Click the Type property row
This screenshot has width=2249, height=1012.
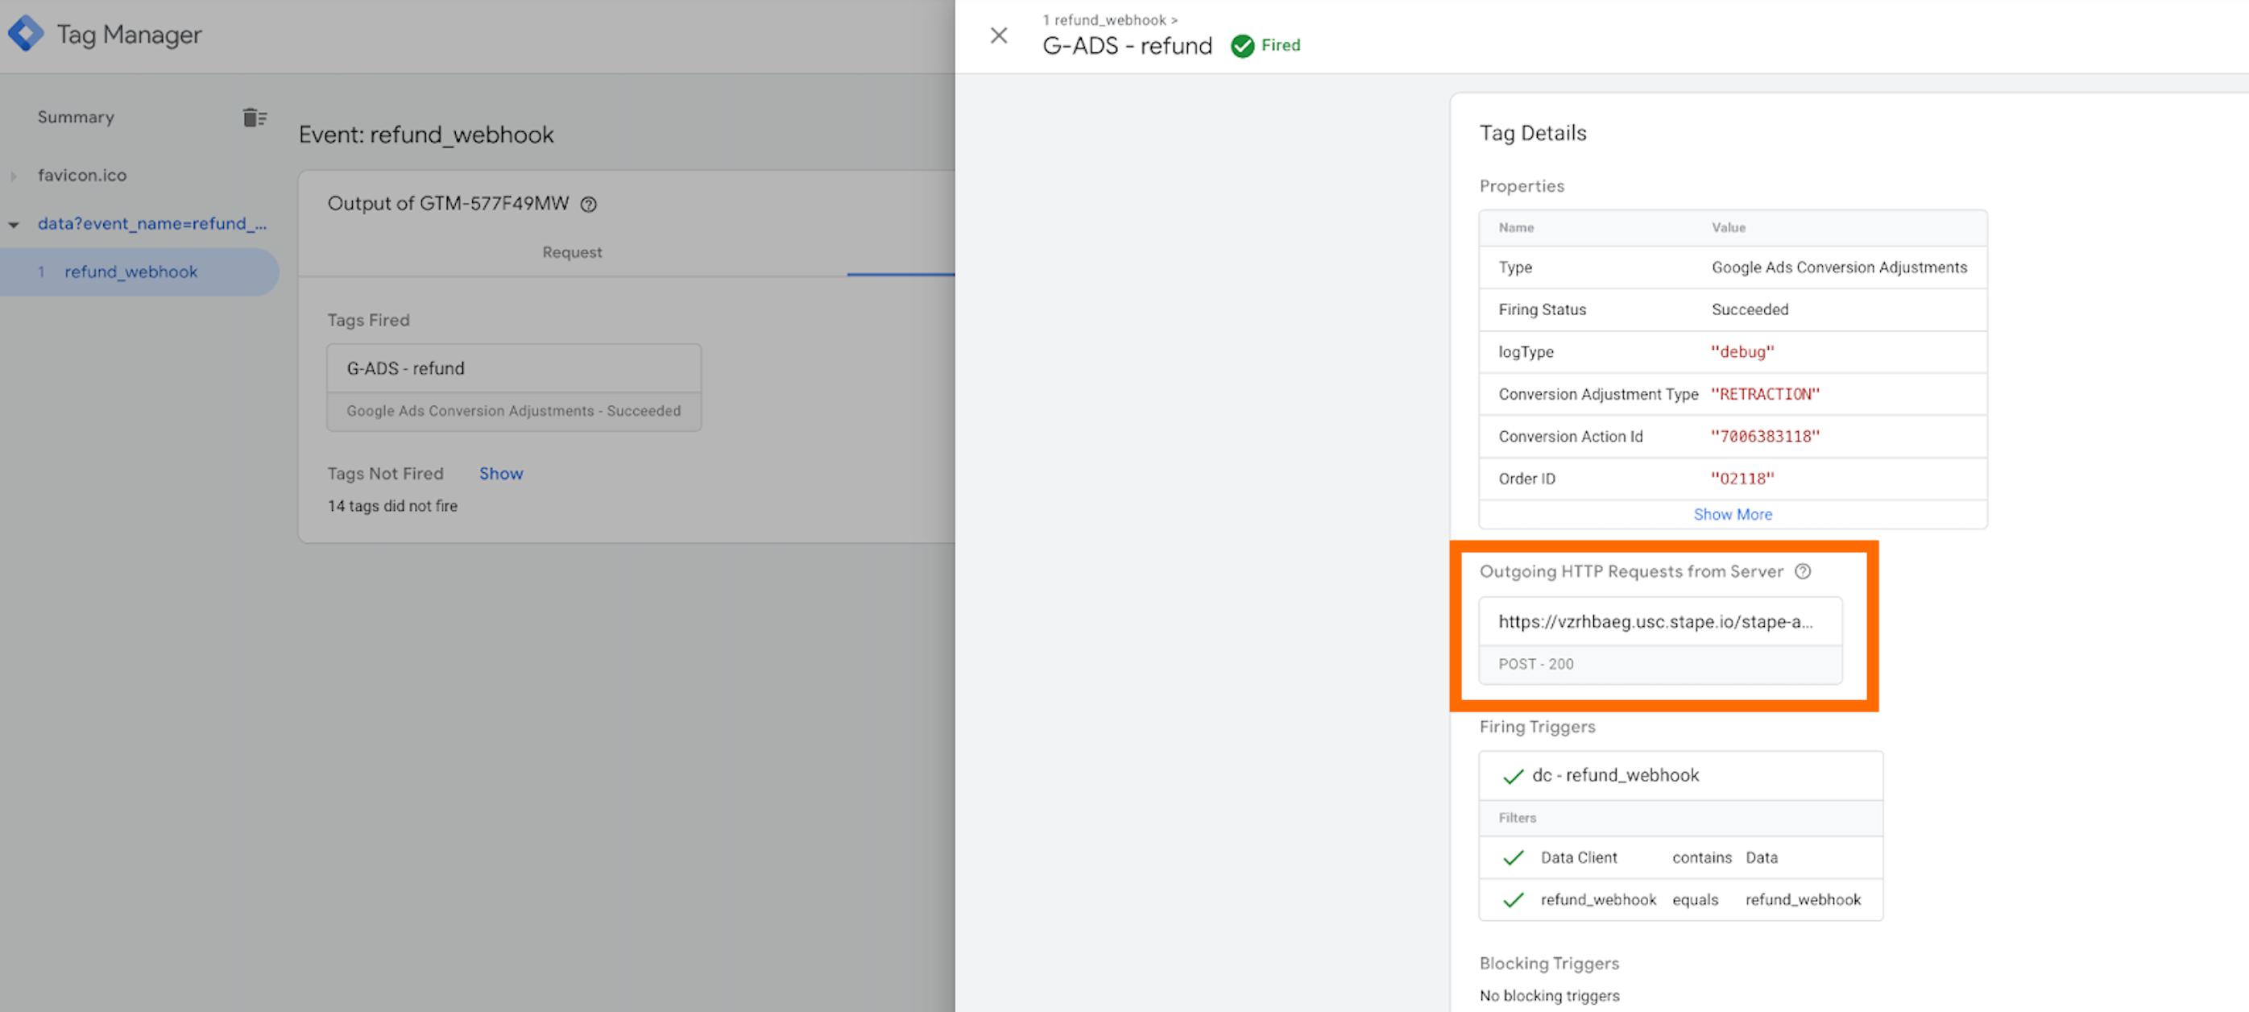tap(1733, 268)
